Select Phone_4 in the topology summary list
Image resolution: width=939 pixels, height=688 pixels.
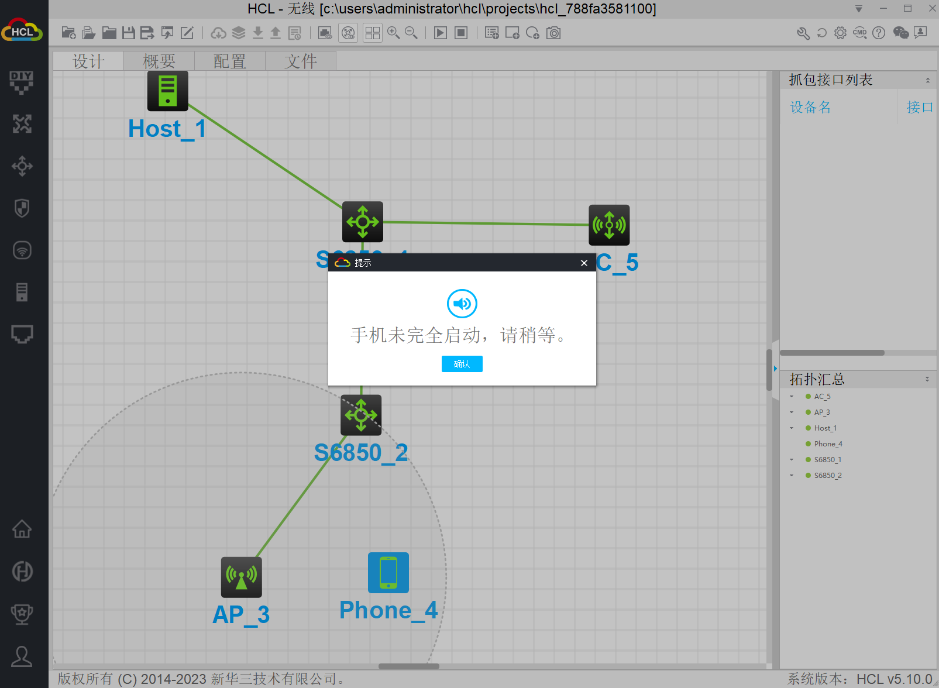[x=828, y=444]
